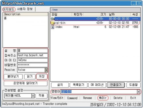This screenshot has height=108, width=143.
Task: Click MkDir to create a directory
Action: [103, 98]
